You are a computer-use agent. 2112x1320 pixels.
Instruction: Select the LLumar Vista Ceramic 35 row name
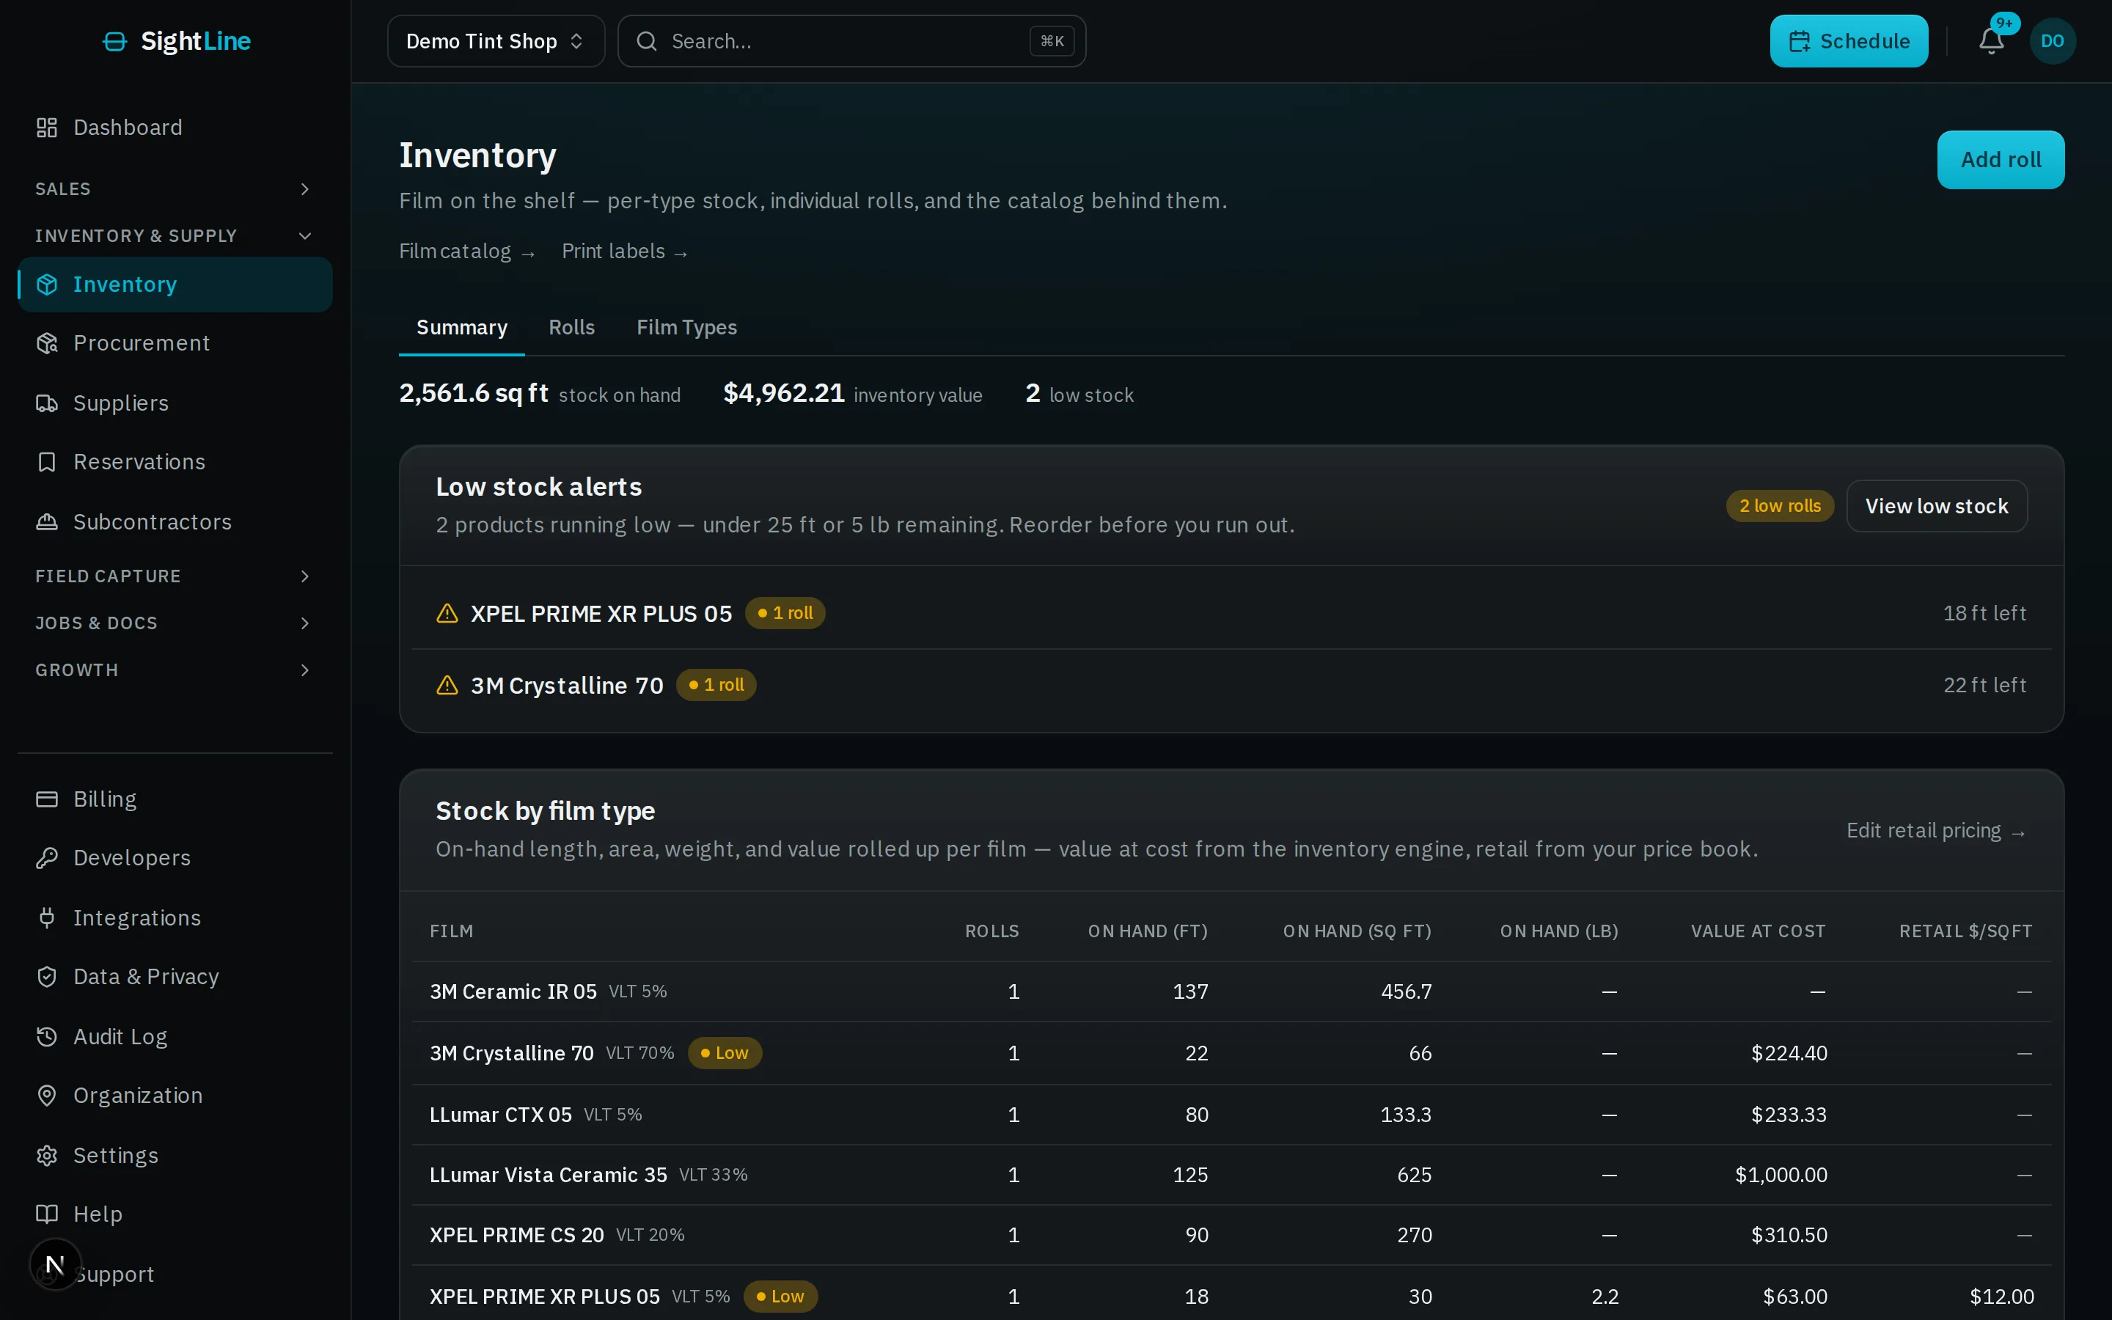point(548,1175)
